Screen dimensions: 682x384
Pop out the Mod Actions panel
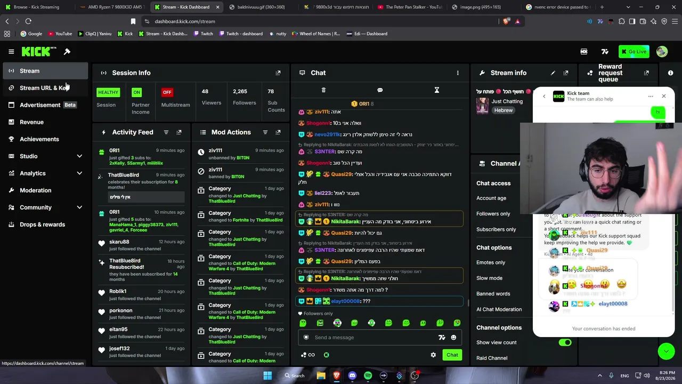tap(278, 132)
